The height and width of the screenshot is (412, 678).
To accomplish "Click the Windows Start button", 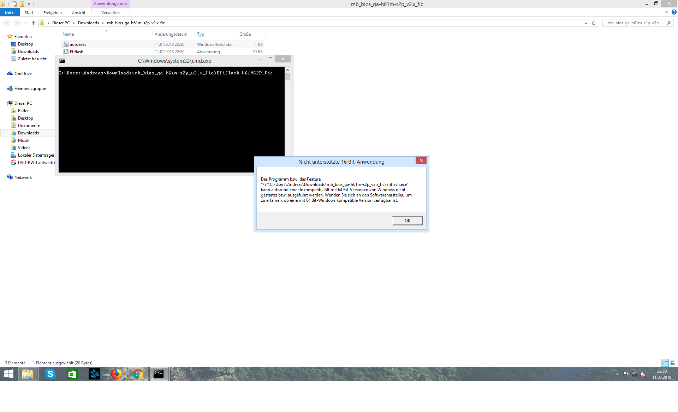I will tap(9, 374).
